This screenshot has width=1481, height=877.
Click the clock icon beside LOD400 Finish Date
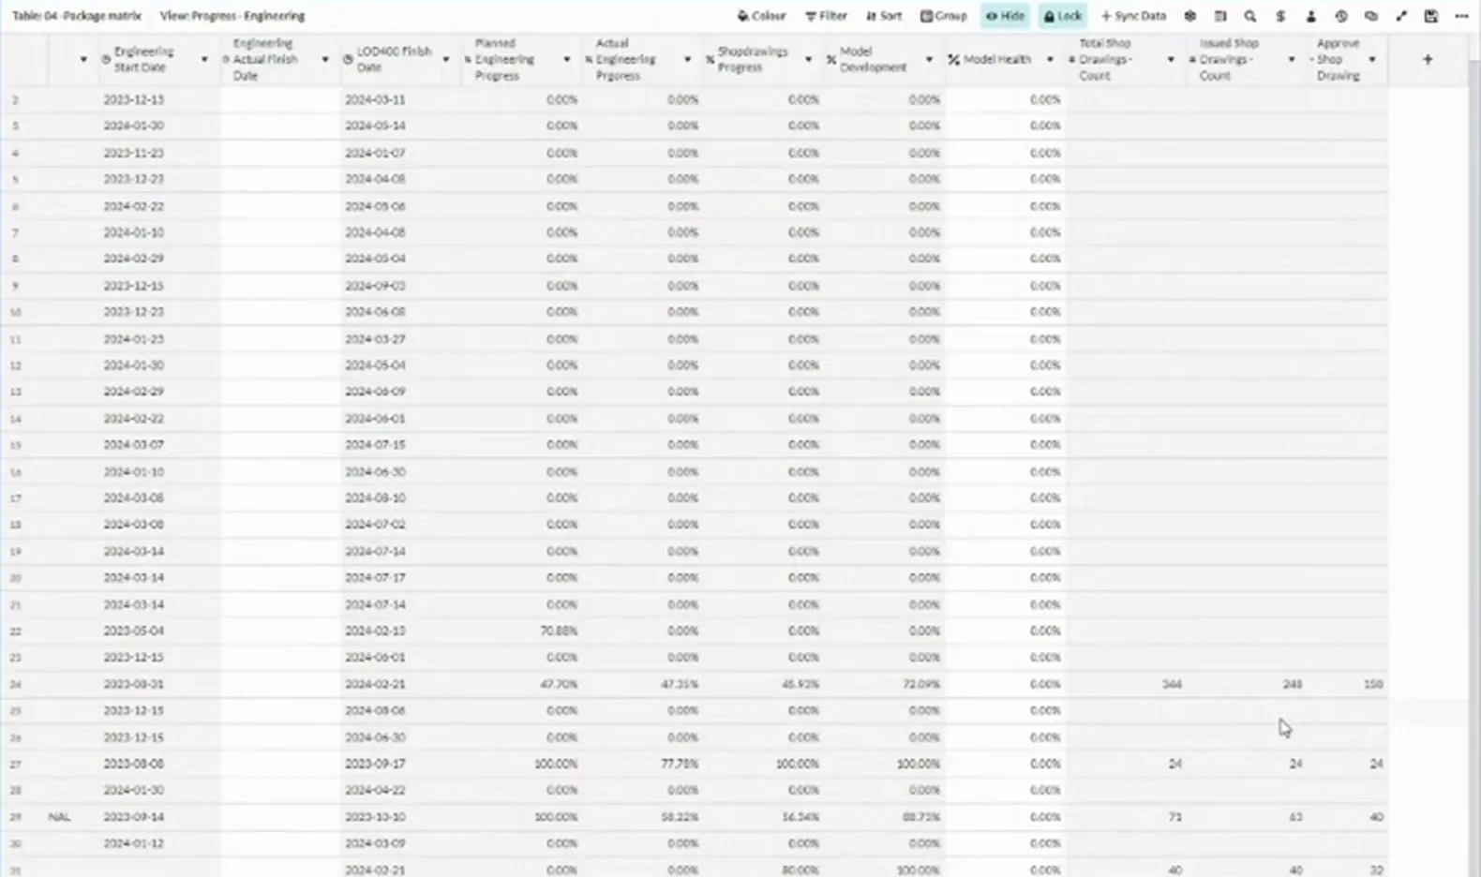point(349,59)
